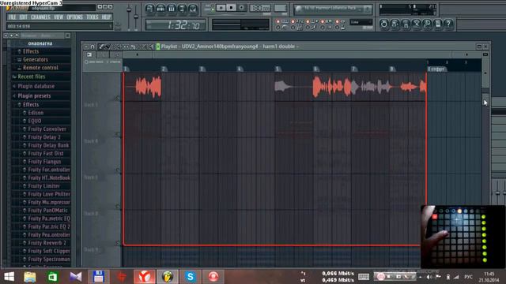This screenshot has height=284, width=506.
Task: Click bar 5 marker on playlist timeline
Action: pyautogui.click(x=278, y=69)
